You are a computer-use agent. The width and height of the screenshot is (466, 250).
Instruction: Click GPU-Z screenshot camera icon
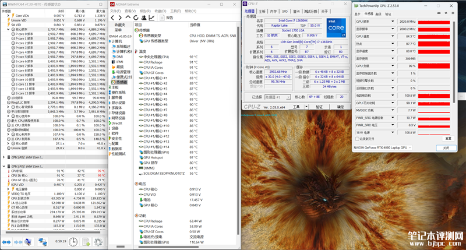point(439,13)
